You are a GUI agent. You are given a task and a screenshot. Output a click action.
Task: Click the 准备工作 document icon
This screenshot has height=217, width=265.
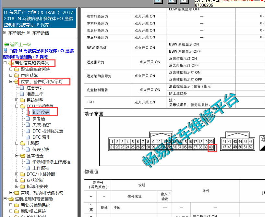tap(22, 94)
